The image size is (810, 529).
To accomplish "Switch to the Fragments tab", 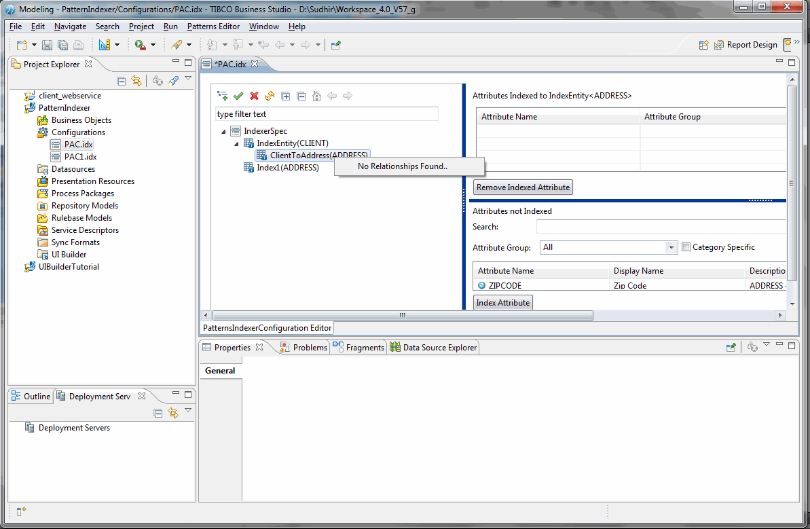I will tap(358, 348).
